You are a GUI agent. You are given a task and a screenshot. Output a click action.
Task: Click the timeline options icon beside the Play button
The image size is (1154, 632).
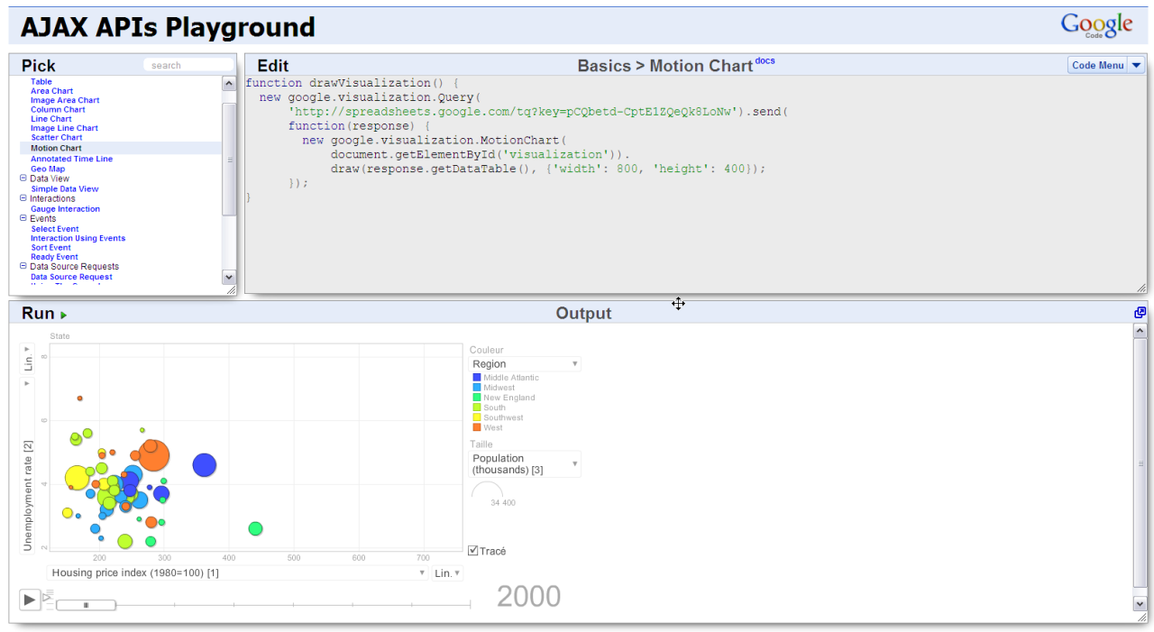click(47, 599)
